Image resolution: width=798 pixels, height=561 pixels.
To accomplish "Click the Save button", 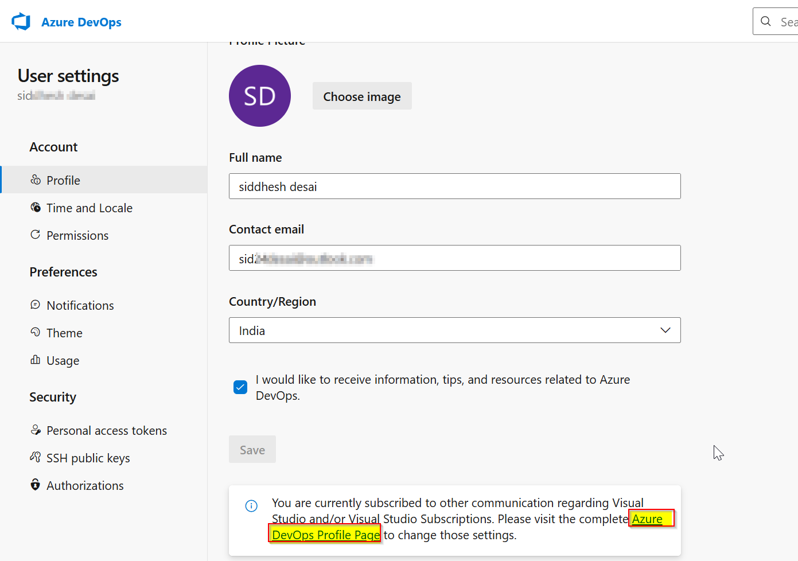I will [252, 450].
